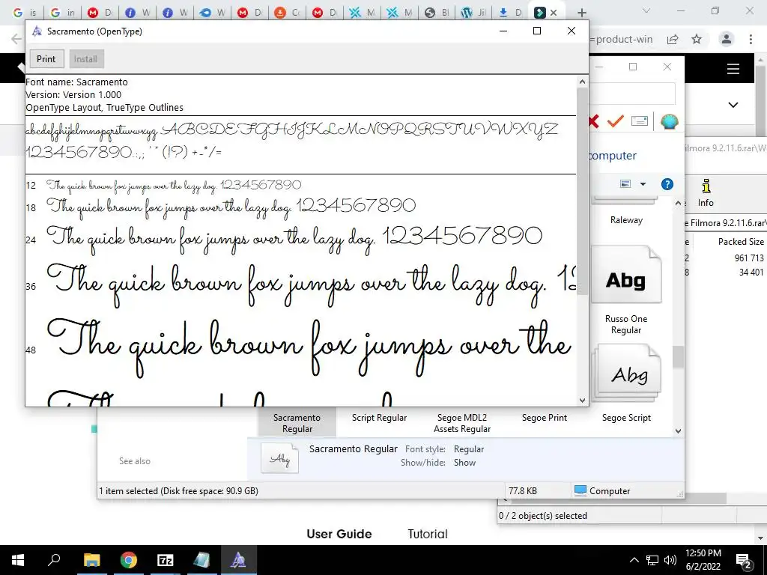
Task: Click the 'See also' text in Fonts window
Action: click(x=135, y=461)
